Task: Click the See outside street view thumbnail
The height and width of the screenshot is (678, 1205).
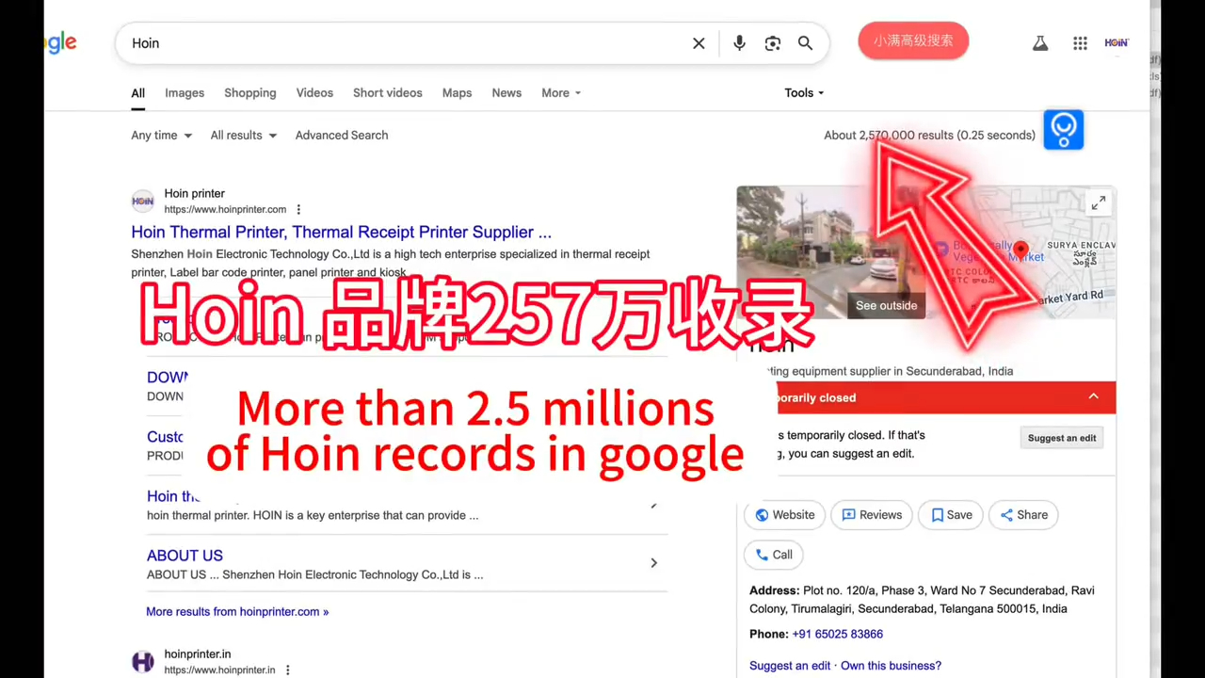Action: tap(817, 252)
